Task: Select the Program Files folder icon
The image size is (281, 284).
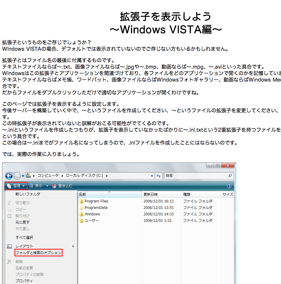Action: coord(81,201)
